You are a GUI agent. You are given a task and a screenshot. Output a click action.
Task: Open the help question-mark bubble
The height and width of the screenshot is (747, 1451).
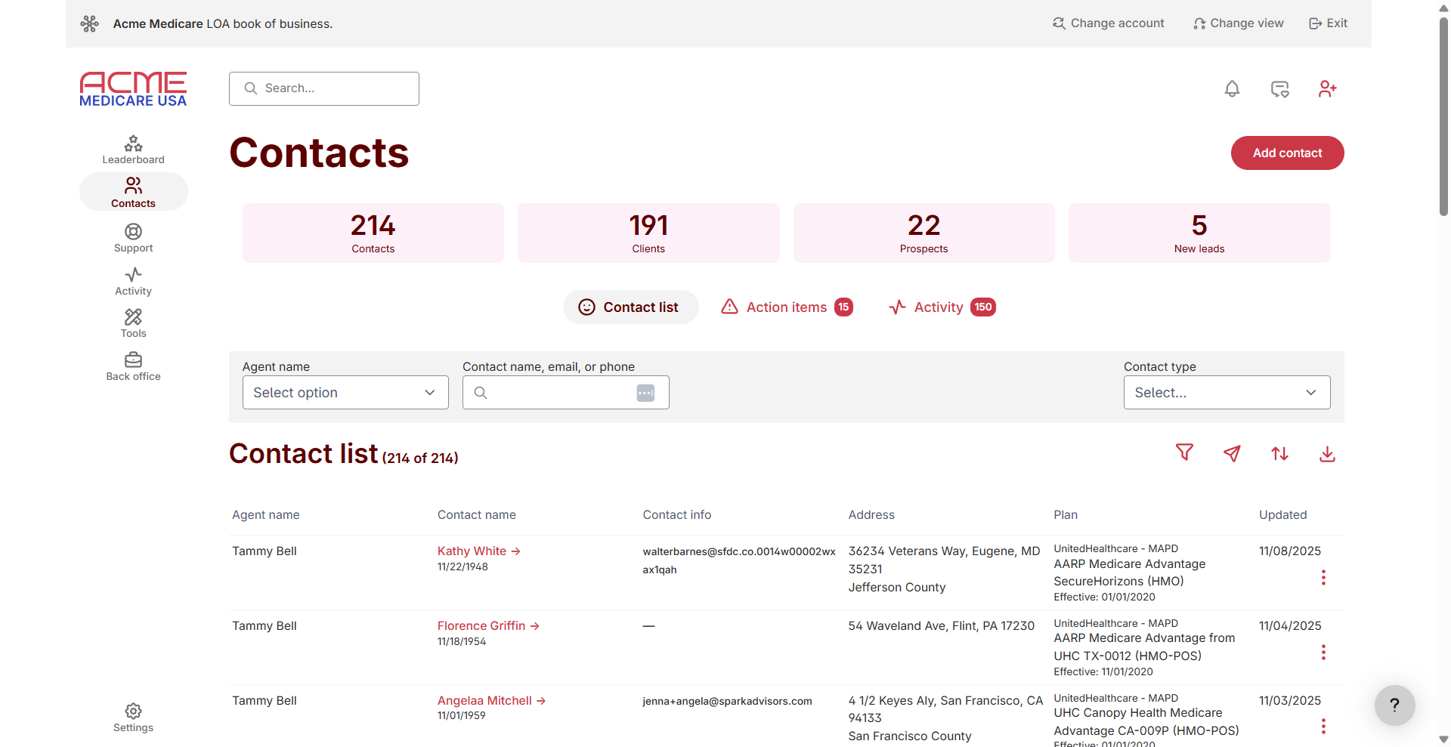pyautogui.click(x=1394, y=705)
